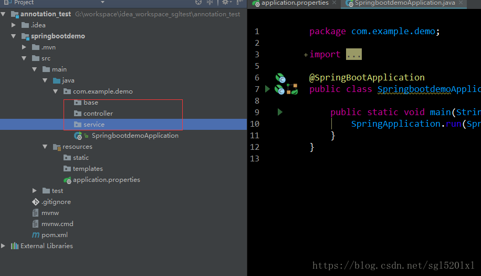This screenshot has width=481, height=276.
Task: Click the scroll-from-source target icon
Action: click(198, 2)
